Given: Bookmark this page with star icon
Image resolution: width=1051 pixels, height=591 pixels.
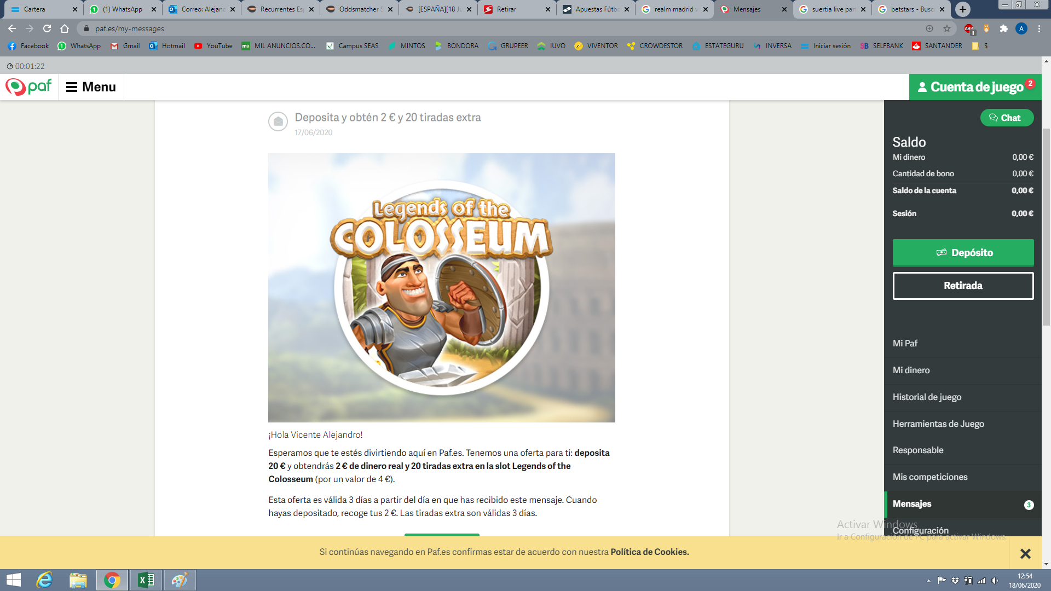Looking at the screenshot, I should [947, 28].
